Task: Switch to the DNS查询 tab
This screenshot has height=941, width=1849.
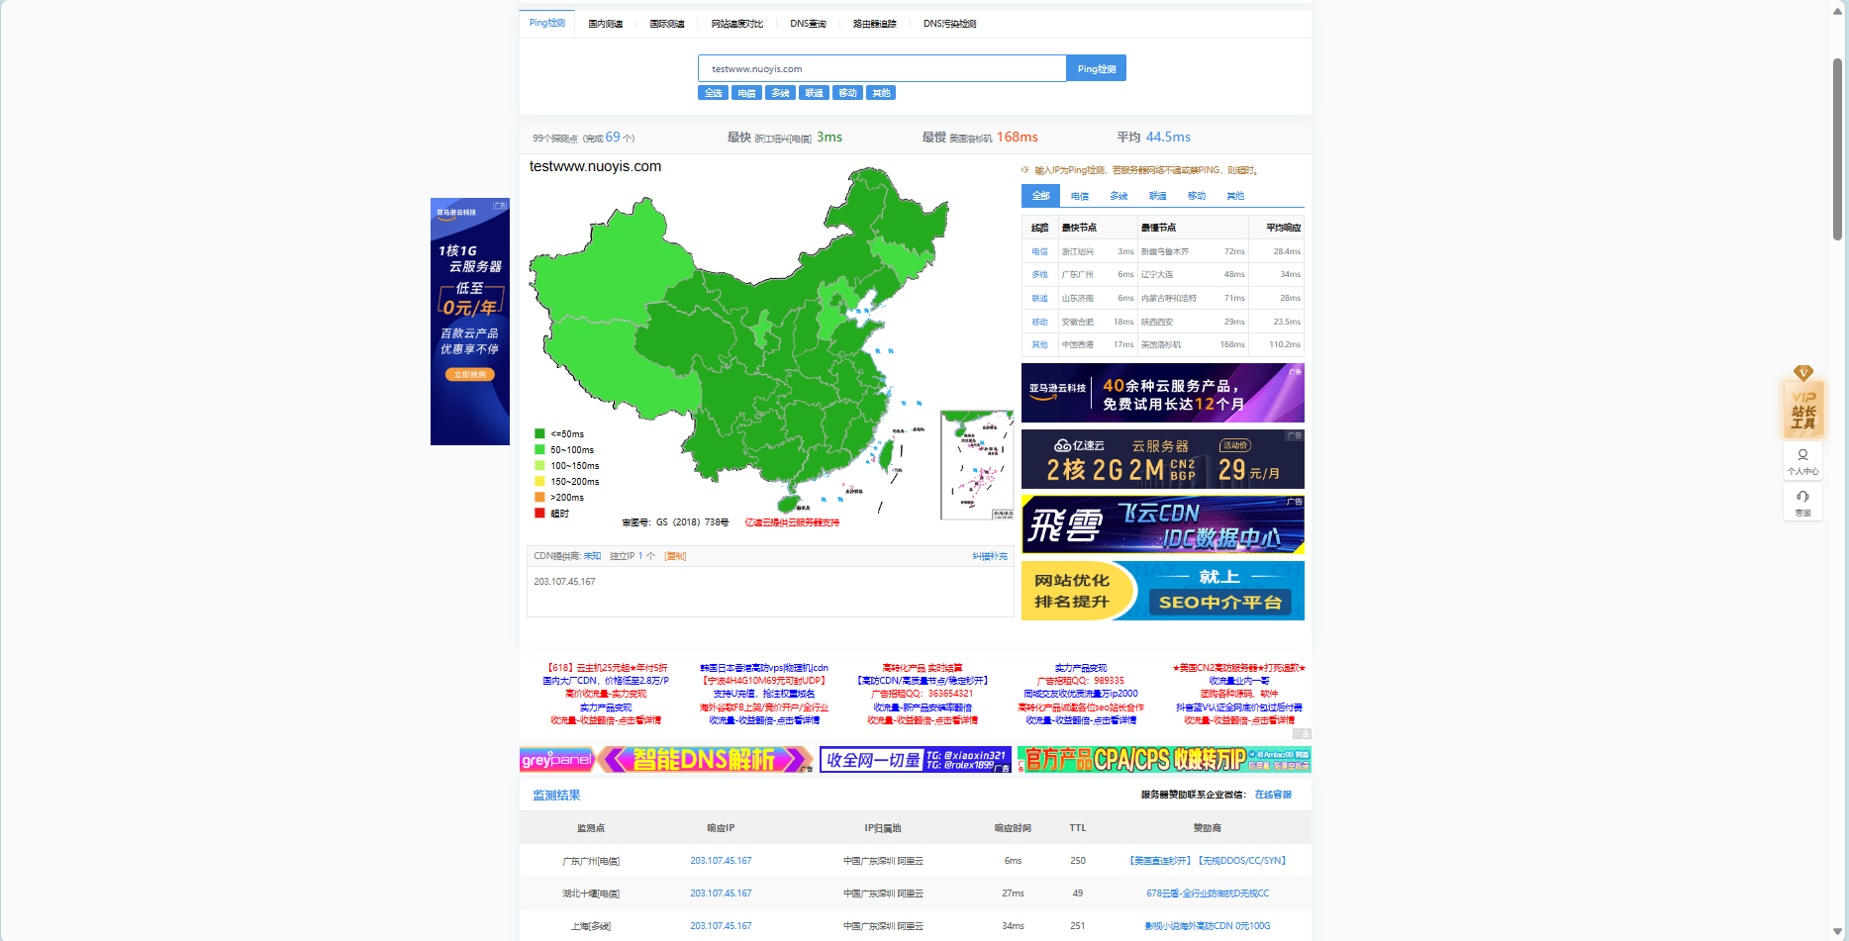Action: pyautogui.click(x=808, y=24)
